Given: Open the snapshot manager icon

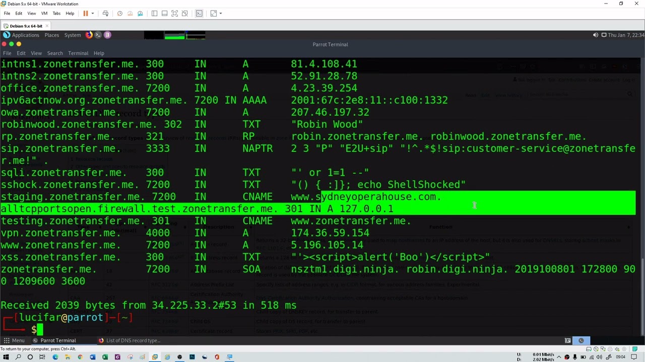Looking at the screenshot, I should tap(140, 13).
